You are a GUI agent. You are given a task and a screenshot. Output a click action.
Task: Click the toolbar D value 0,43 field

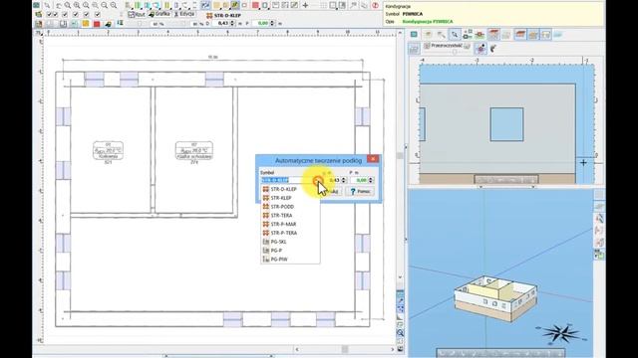pos(221,24)
